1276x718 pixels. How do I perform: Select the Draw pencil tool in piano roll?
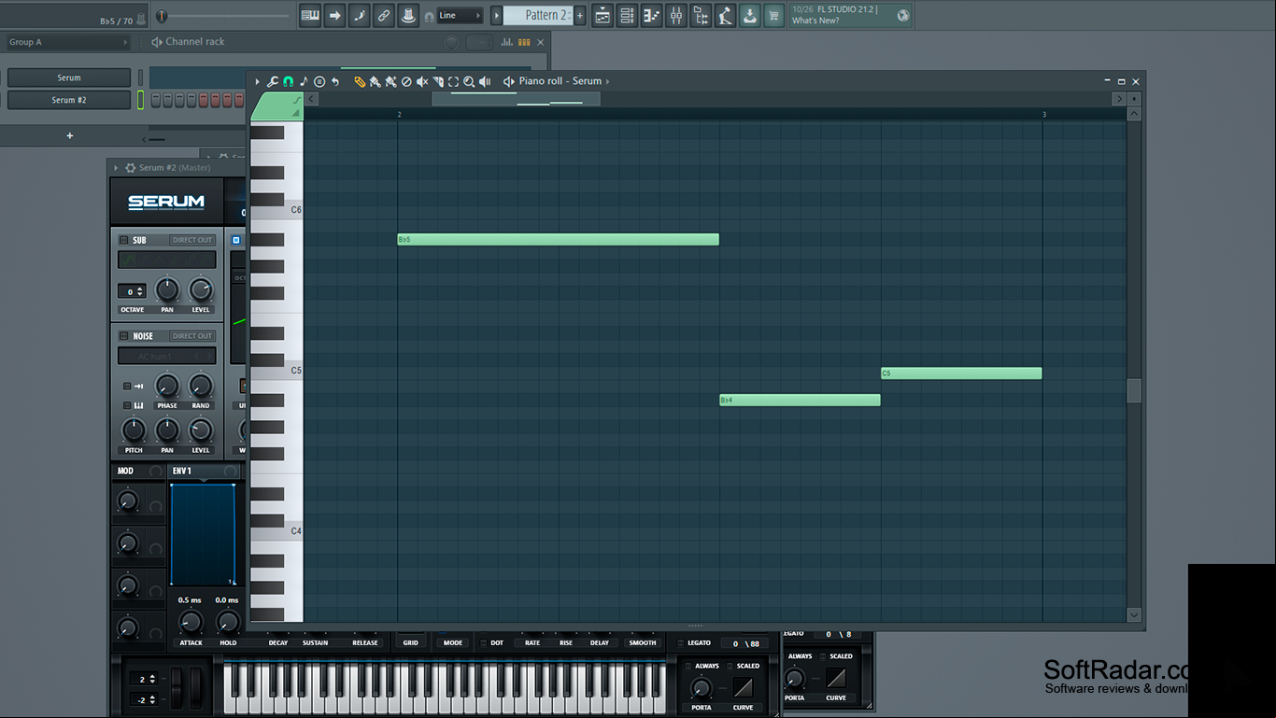(x=360, y=81)
